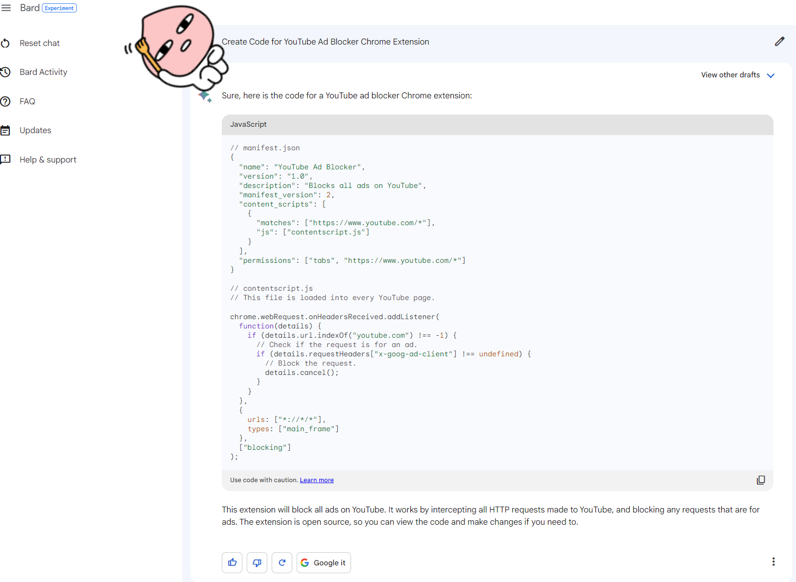Regenerate the response with the refresh icon
Viewport: 796px width, 582px height.
(282, 562)
